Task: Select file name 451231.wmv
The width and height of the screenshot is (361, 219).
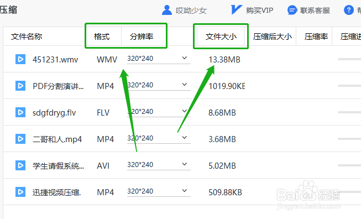Action: pyautogui.click(x=55, y=60)
